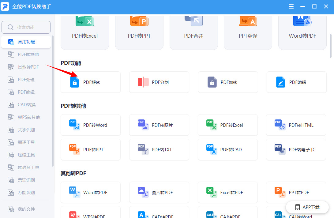Click the PDF分割 split icon
334x218 pixels.
(143, 82)
